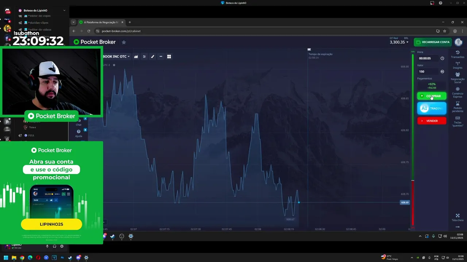Switch to Tela cheia fullscreen mode

click(458, 218)
